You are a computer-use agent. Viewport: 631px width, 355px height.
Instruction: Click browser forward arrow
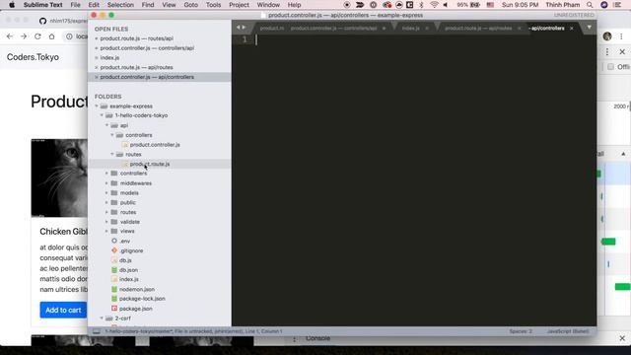tap(24, 36)
